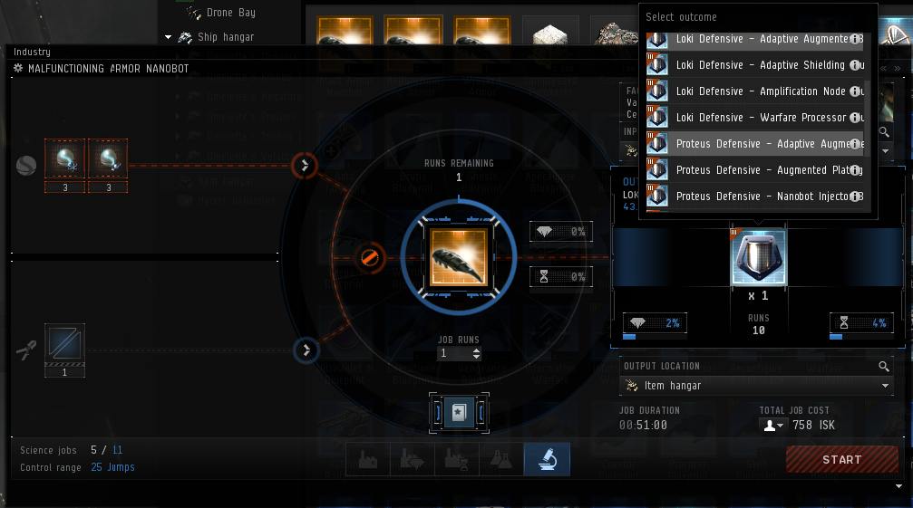The width and height of the screenshot is (913, 508).
Task: Show info for Proteus Nanobot Injector
Action: 855,196
